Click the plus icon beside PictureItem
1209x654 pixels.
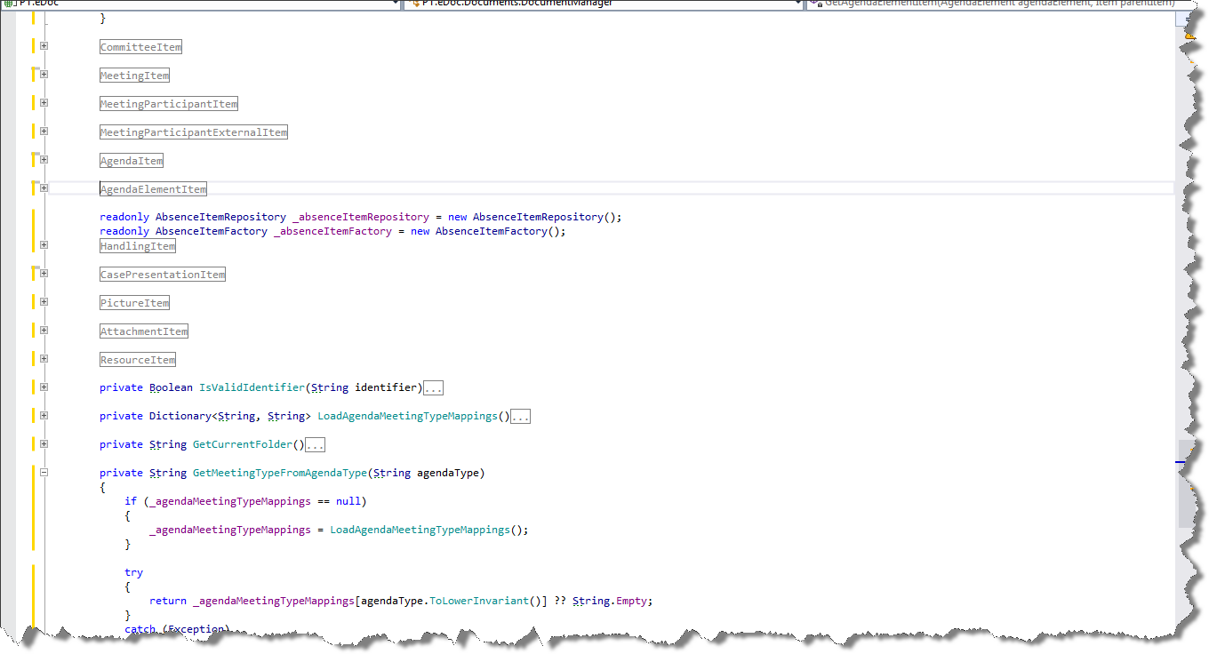click(44, 302)
